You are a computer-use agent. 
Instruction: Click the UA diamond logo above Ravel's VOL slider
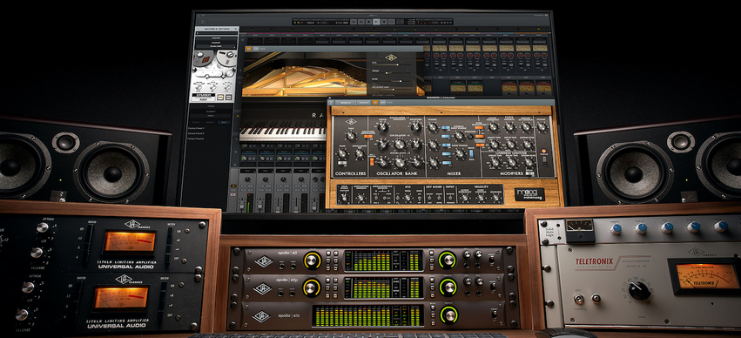pyautogui.click(x=391, y=57)
